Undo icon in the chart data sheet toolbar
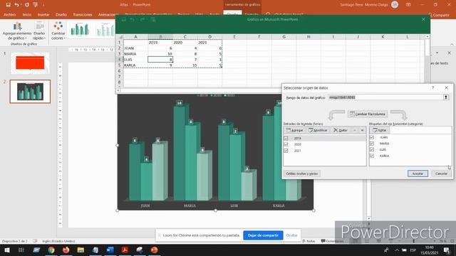 click(133, 19)
